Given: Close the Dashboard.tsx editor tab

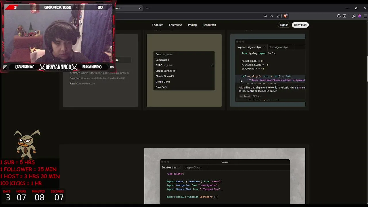Looking at the screenshot, I should click(x=180, y=168).
